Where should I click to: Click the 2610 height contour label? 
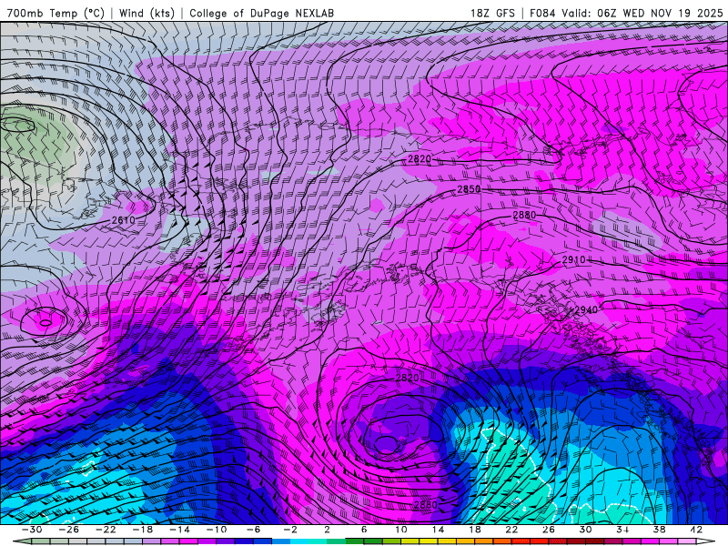[124, 220]
